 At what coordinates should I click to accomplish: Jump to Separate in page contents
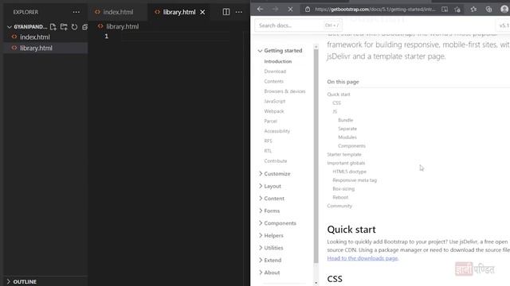(347, 129)
